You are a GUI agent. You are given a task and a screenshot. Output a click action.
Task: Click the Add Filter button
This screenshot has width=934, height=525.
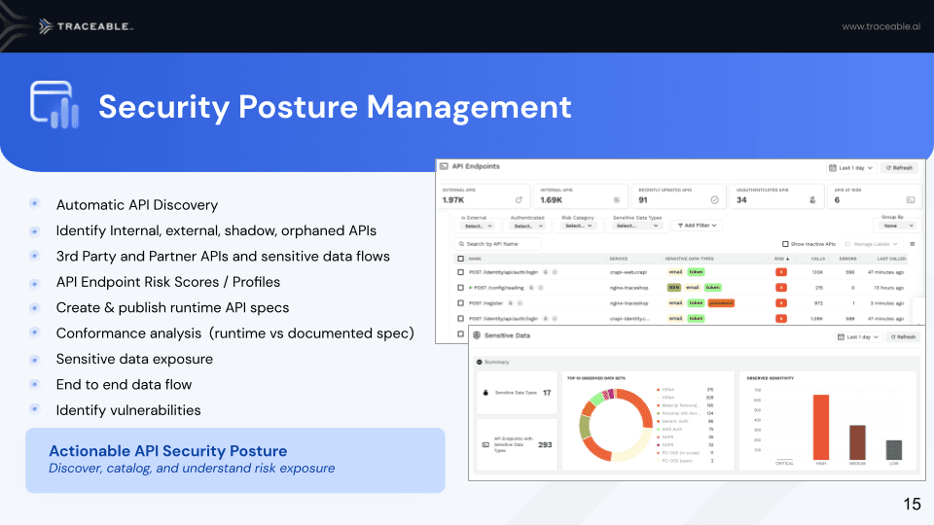tap(698, 226)
